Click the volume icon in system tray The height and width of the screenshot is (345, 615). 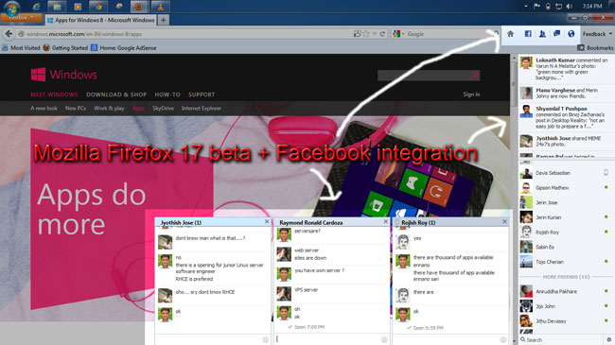tap(569, 7)
